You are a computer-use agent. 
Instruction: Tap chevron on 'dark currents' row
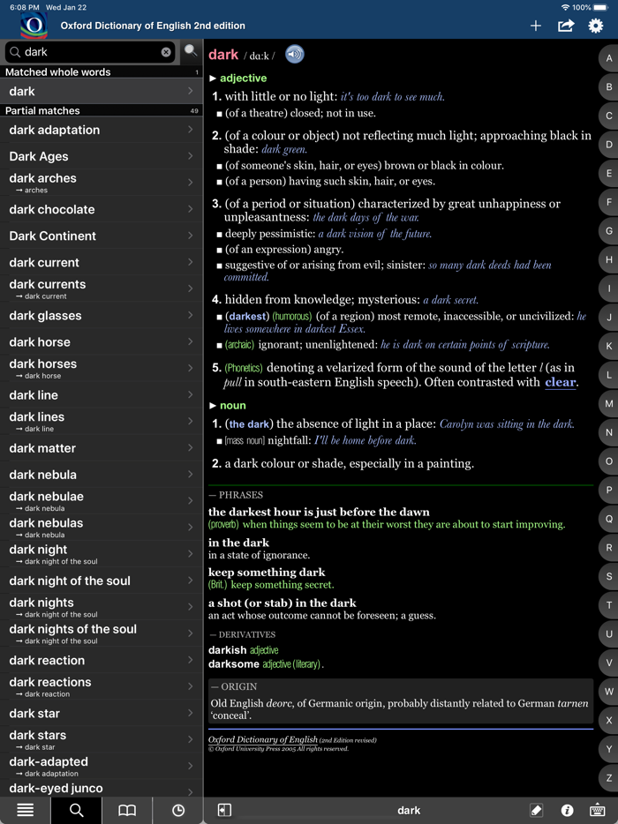tap(191, 288)
